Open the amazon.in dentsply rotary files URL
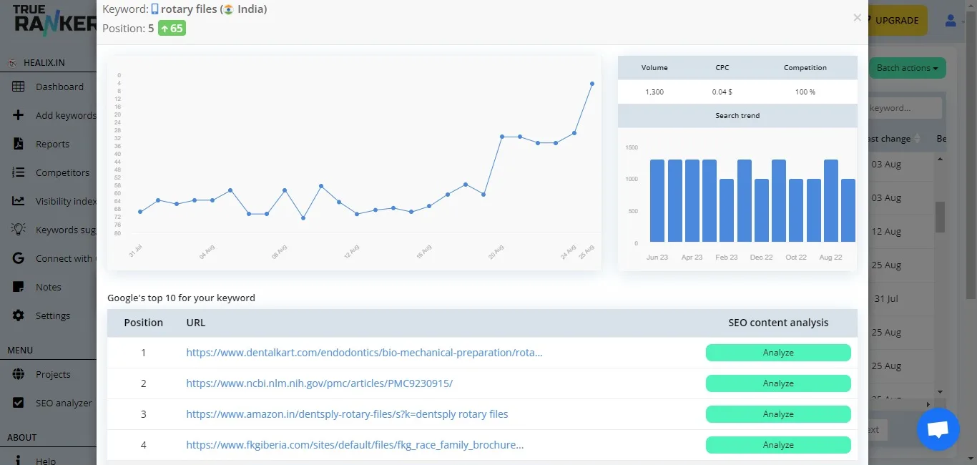Screen dimensions: 977x465 pyautogui.click(x=348, y=414)
